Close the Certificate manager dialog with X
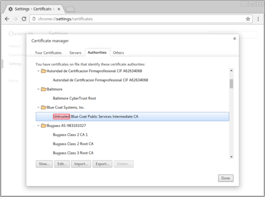 tap(234, 38)
